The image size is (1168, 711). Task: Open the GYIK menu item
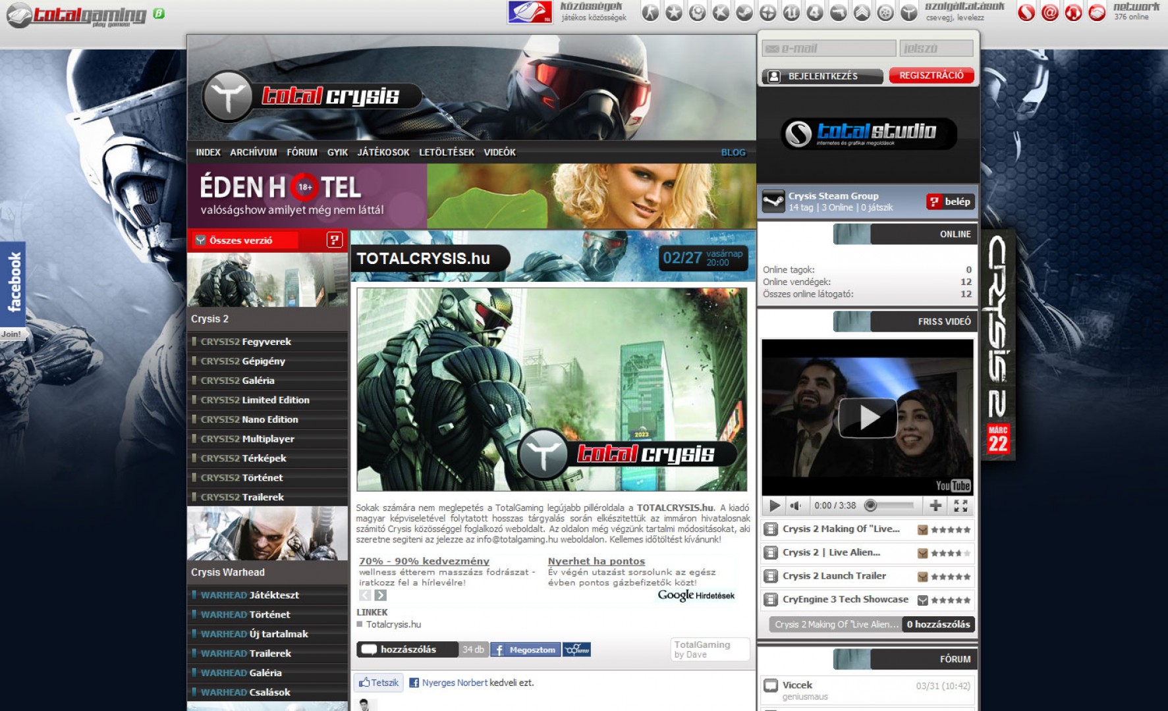(337, 152)
